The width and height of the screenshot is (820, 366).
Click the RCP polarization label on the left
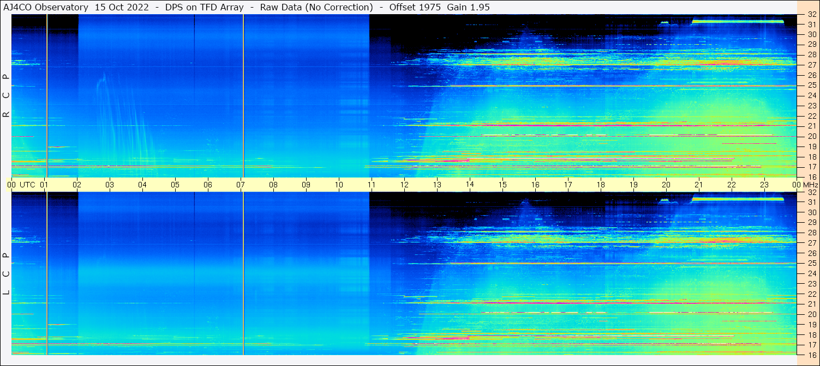click(x=7, y=95)
